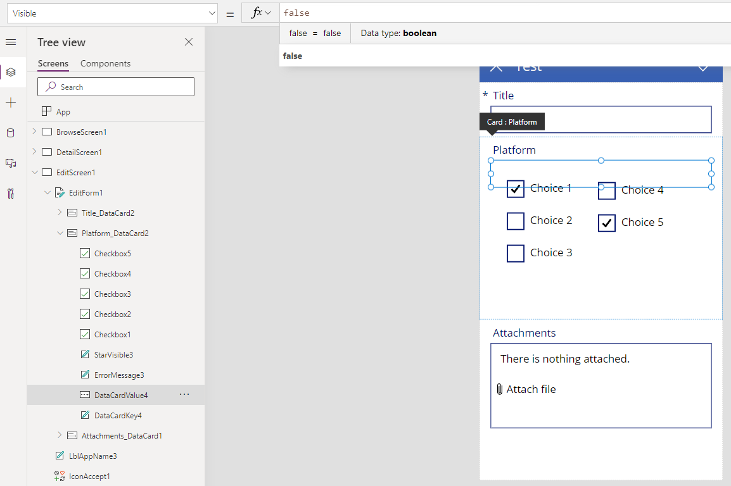Open DataCardValue4 ellipsis options
Viewport: 731px width, 486px height.
pyautogui.click(x=184, y=394)
